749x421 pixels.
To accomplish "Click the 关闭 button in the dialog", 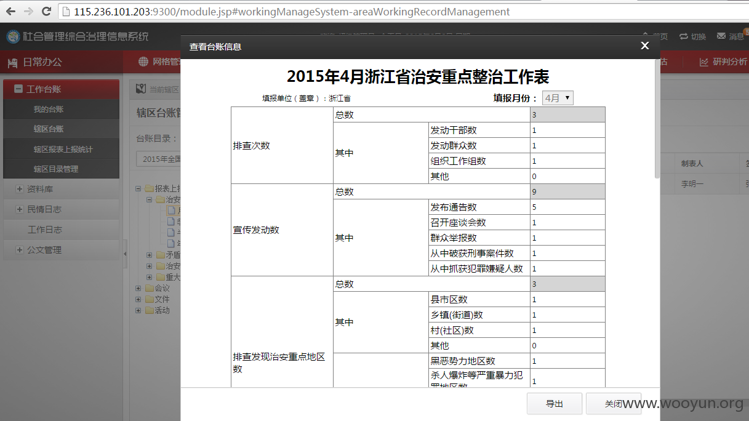I will click(614, 404).
